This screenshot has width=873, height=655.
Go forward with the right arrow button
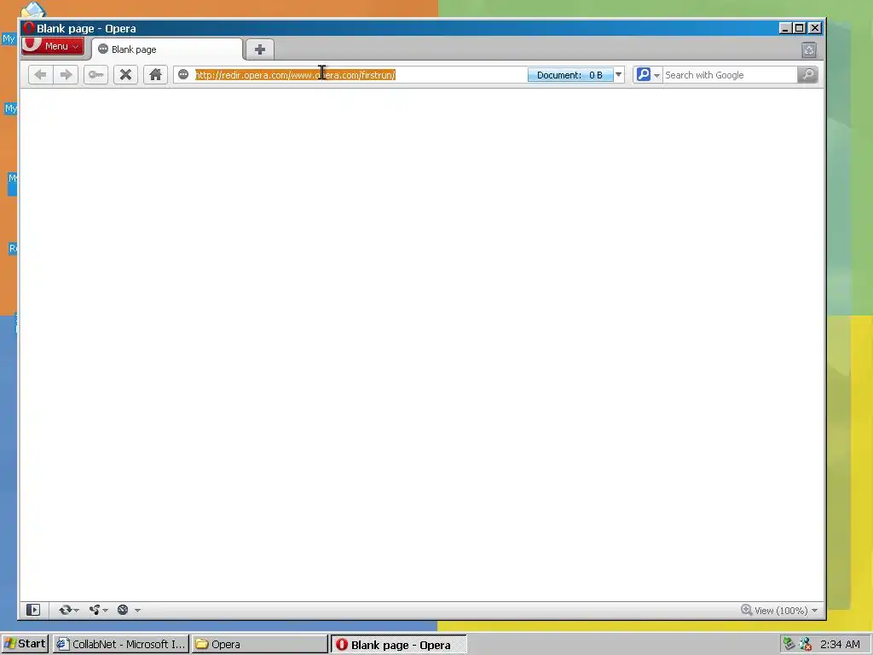click(x=66, y=75)
